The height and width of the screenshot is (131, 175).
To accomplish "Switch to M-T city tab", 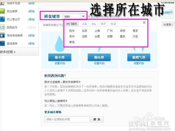I will (103, 24).
